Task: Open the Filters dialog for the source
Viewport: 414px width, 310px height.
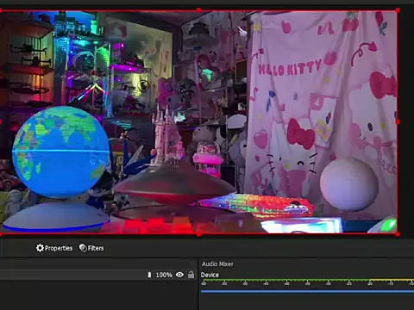Action: coord(91,248)
